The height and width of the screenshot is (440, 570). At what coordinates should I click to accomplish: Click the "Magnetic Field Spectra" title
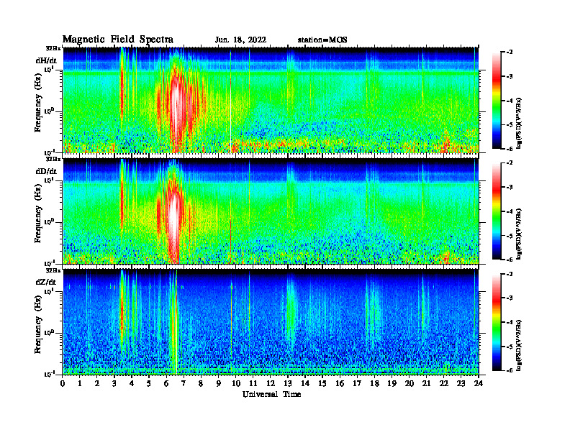118,40
